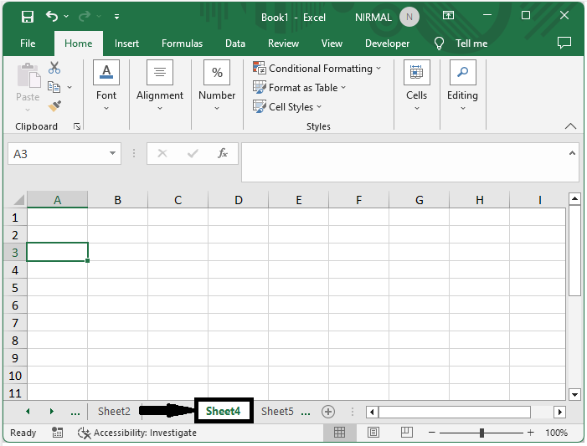Image resolution: width=587 pixels, height=446 pixels.
Task: Expand the Alignment group
Action: pyautogui.click(x=160, y=85)
